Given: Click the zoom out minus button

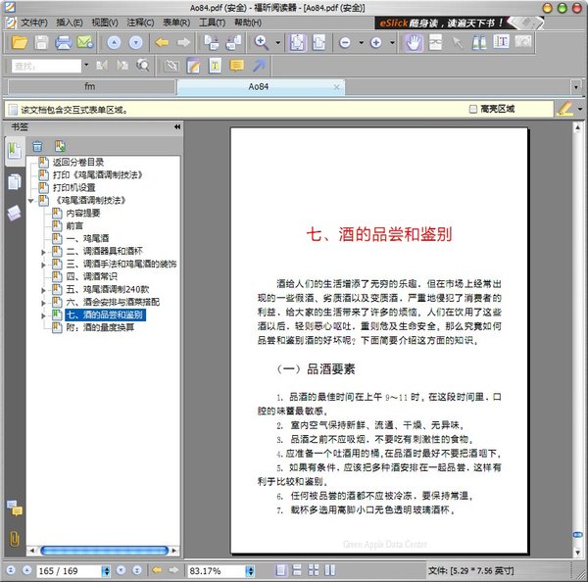Looking at the screenshot, I should 345,42.
